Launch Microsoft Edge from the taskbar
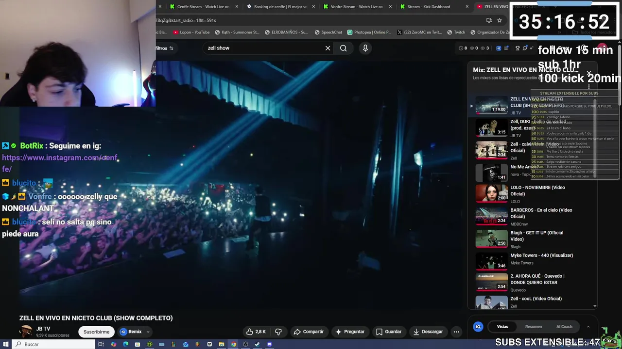Viewport: 622px width, 349px height. point(125,344)
